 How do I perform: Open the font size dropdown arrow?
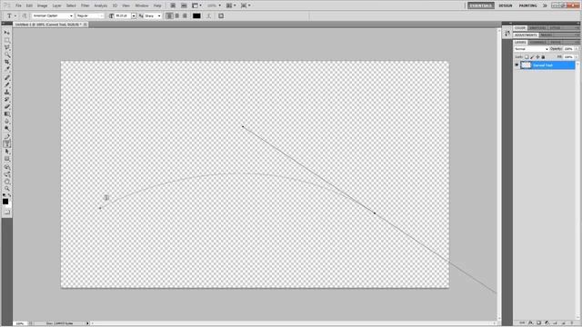(x=134, y=16)
